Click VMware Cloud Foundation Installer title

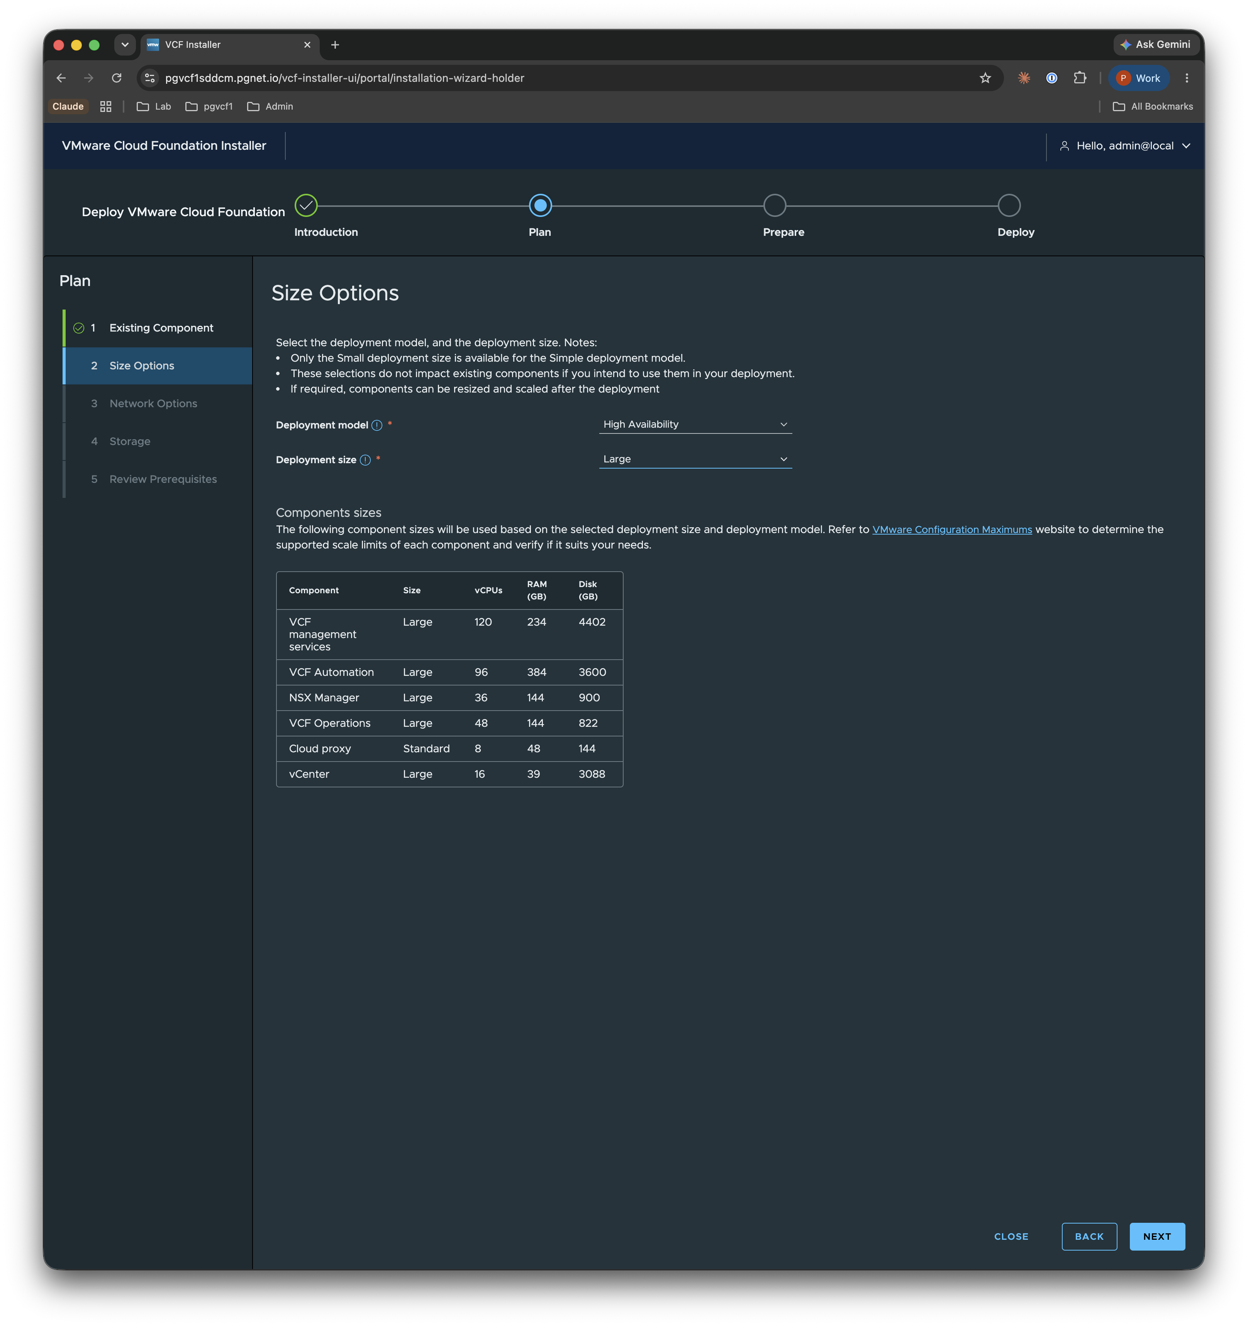pos(164,146)
